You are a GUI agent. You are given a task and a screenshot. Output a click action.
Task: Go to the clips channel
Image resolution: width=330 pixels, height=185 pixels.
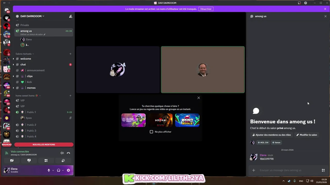(44, 76)
